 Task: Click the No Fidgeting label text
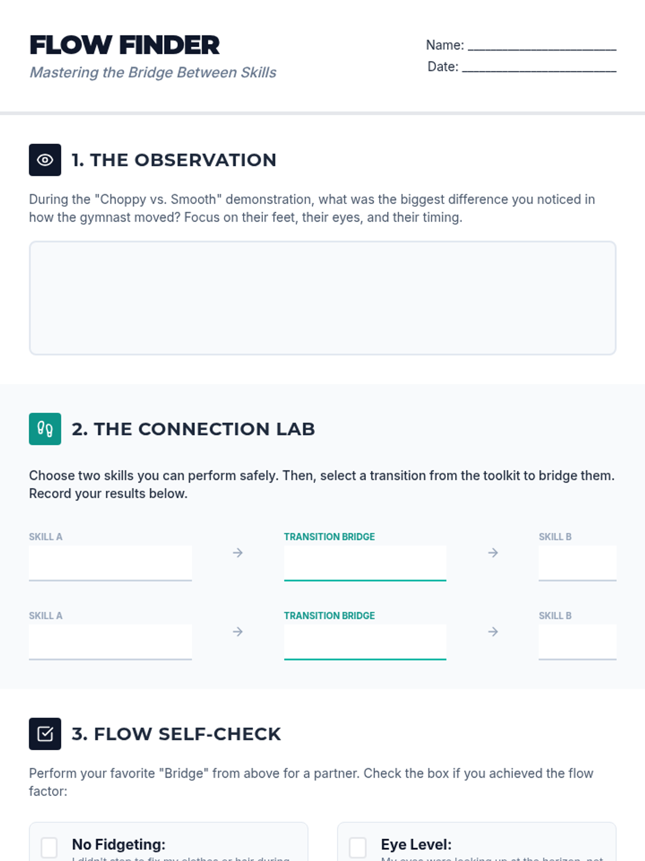click(x=119, y=844)
